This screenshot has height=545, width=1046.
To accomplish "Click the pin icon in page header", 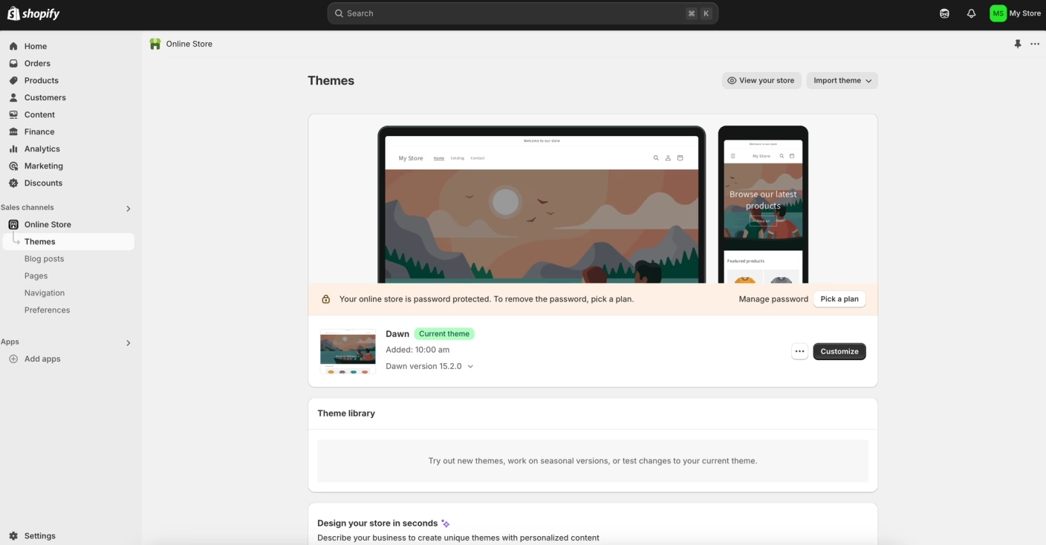I will 1018,44.
